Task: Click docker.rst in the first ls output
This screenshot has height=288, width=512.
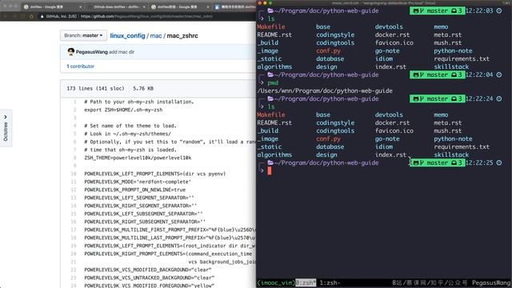Action: click(x=393, y=34)
